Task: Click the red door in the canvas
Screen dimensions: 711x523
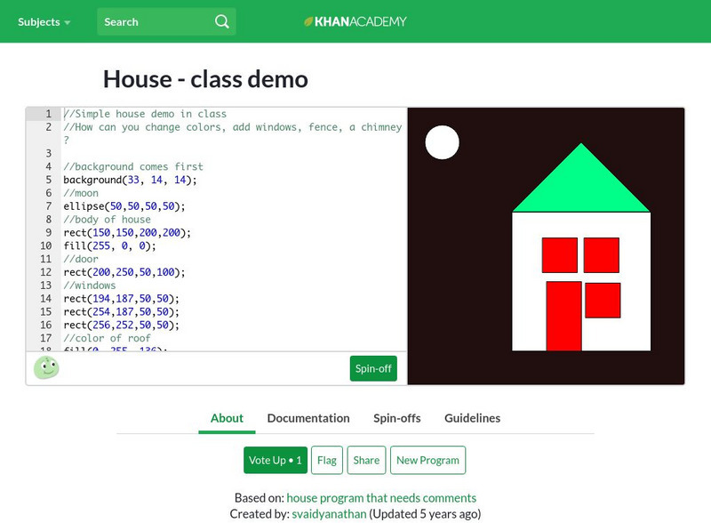Action: pos(563,316)
